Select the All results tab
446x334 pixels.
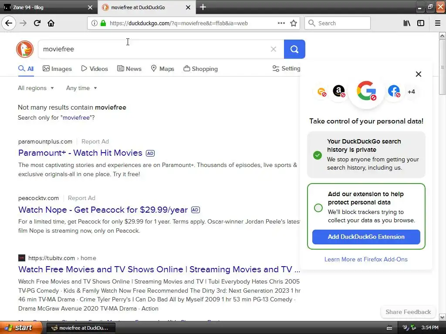[26, 69]
